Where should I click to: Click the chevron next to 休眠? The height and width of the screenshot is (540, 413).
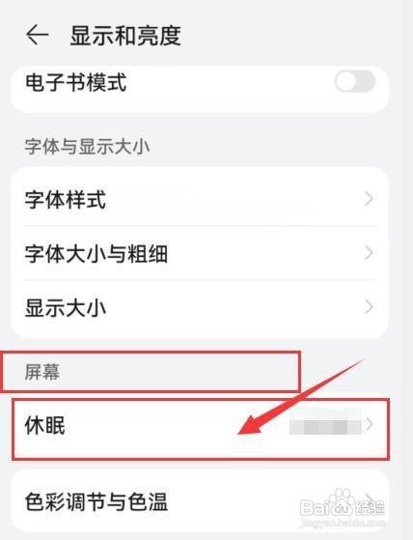pos(370,424)
